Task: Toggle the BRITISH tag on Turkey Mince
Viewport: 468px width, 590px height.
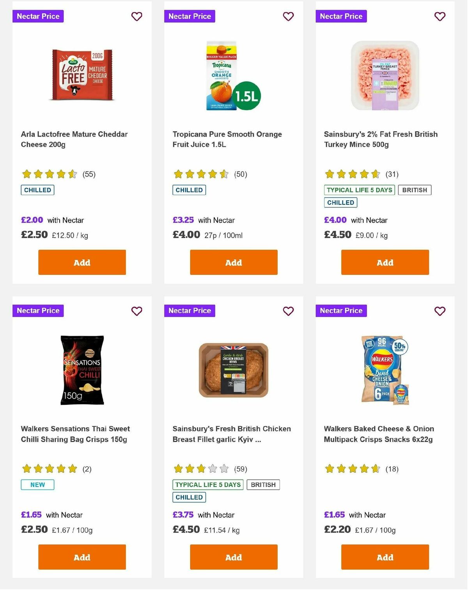Action: (x=415, y=190)
